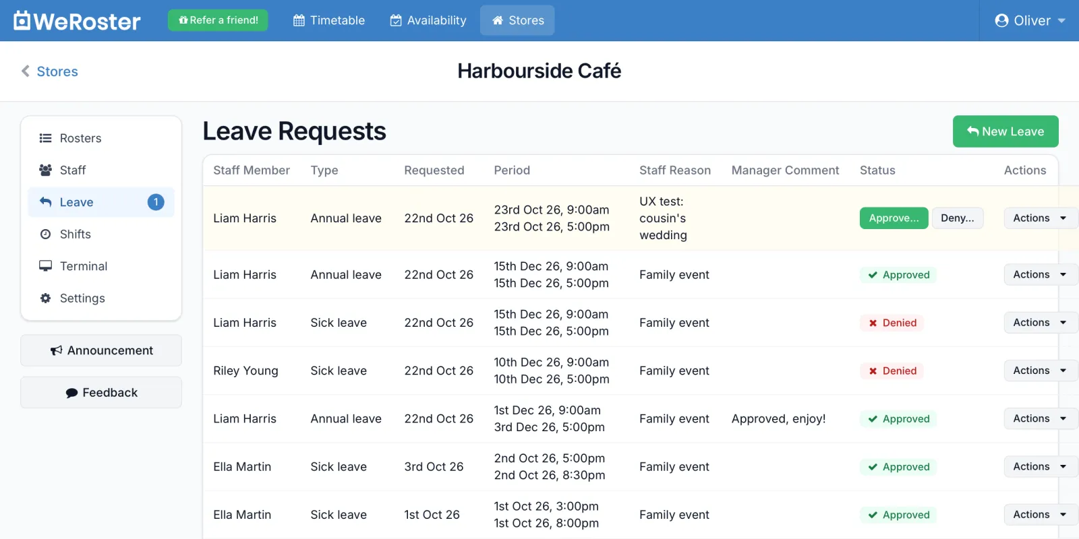Click the gift icon on Refer a friend
Image resolution: width=1079 pixels, height=539 pixels.
tap(183, 20)
